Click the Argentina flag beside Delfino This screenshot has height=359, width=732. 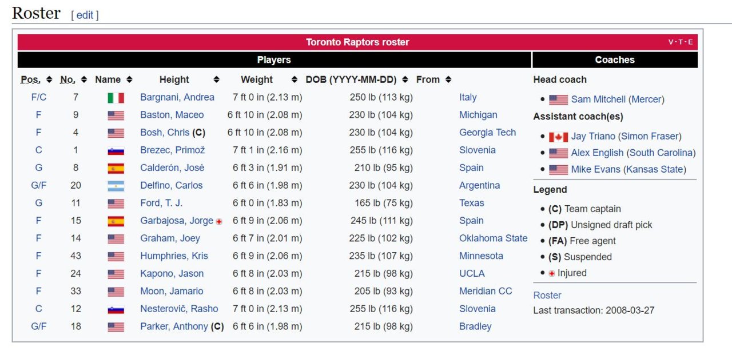coord(116,186)
